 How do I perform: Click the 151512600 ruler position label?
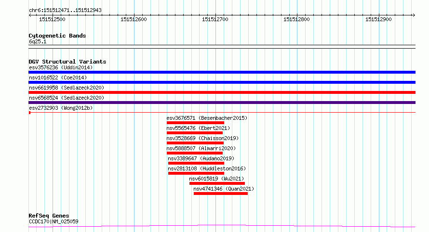[134, 19]
